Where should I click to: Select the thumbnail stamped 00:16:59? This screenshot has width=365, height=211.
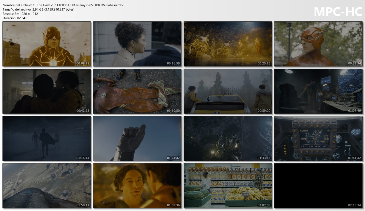pos(137,44)
